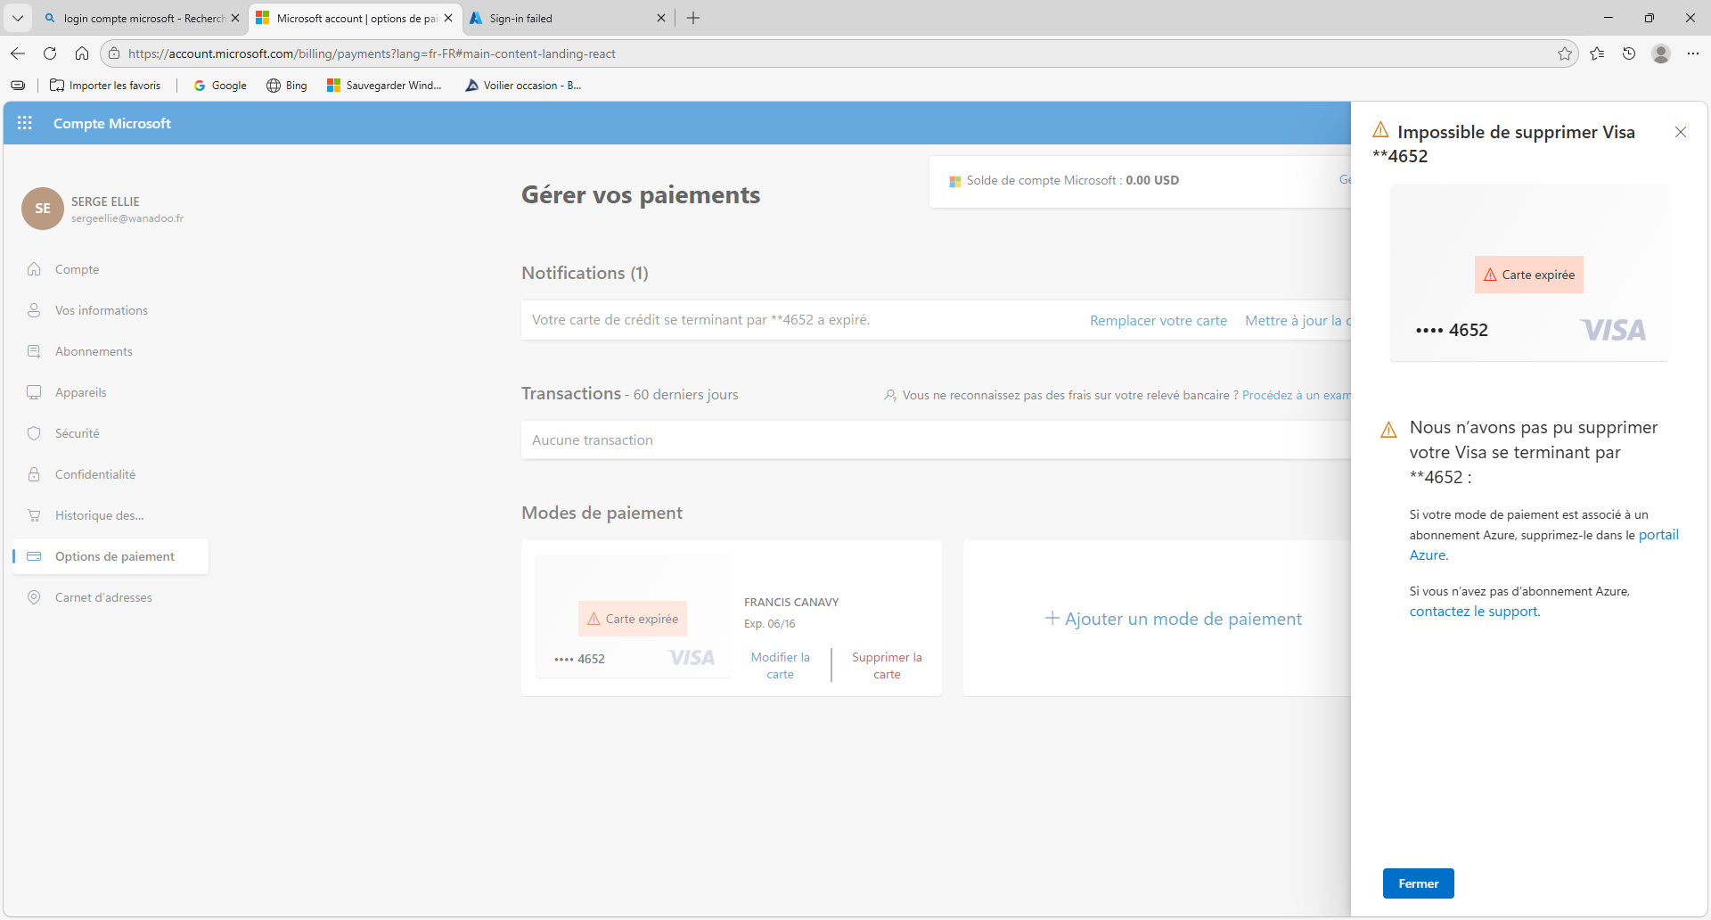Select Options de paiement in sidebar
The width and height of the screenshot is (1711, 920).
tap(111, 556)
